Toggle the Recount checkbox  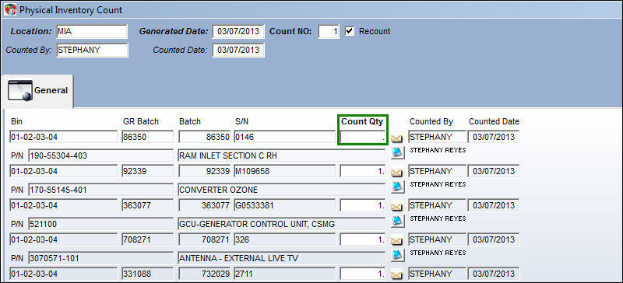coord(350,31)
